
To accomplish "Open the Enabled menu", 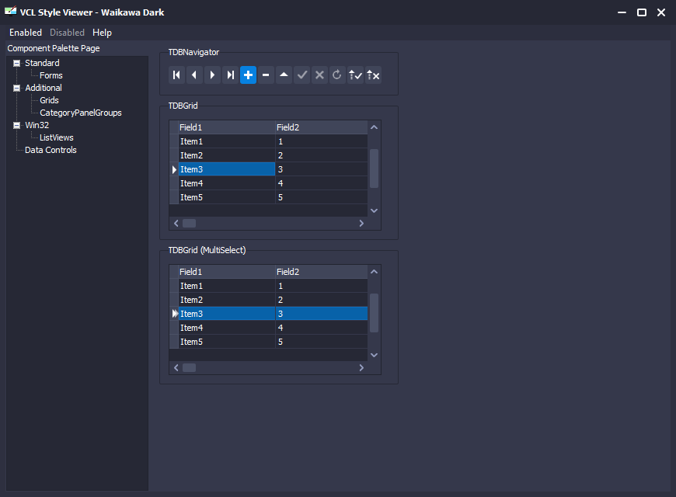I will [26, 33].
